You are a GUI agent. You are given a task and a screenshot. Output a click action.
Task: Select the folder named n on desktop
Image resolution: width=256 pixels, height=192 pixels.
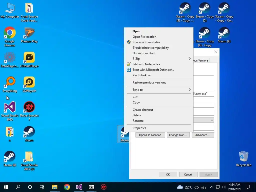[10, 134]
